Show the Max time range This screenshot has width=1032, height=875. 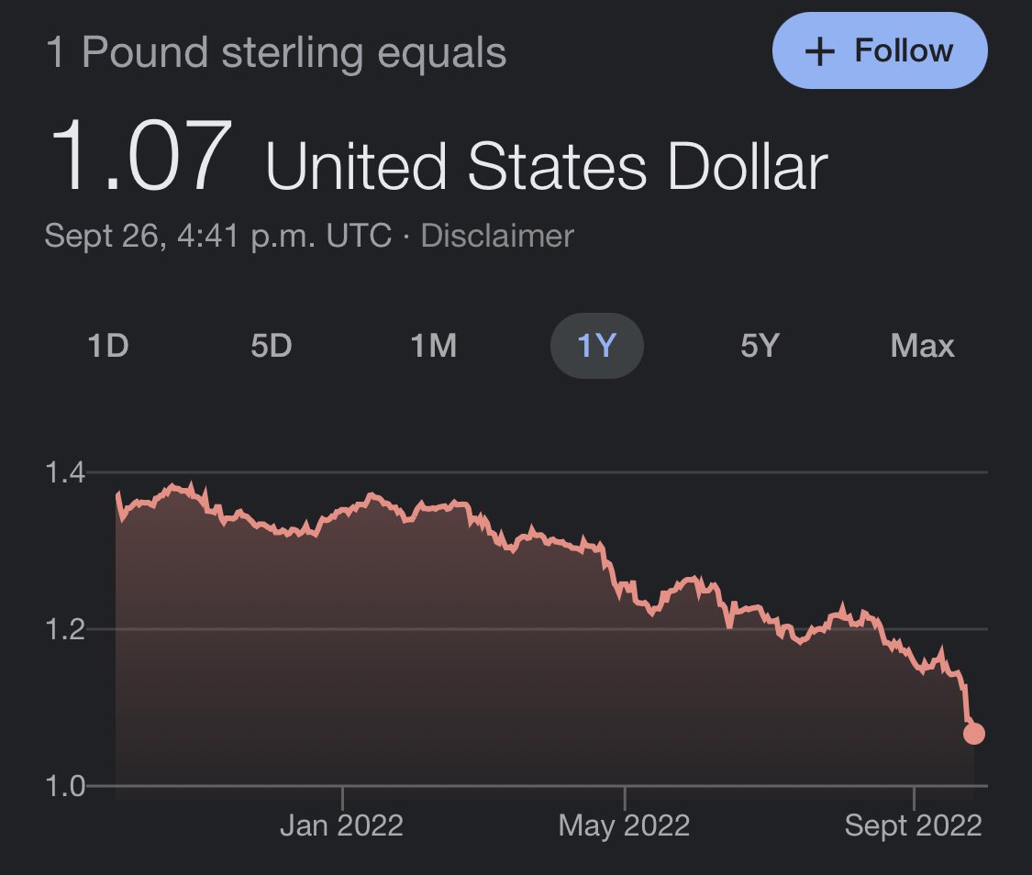[x=922, y=346]
